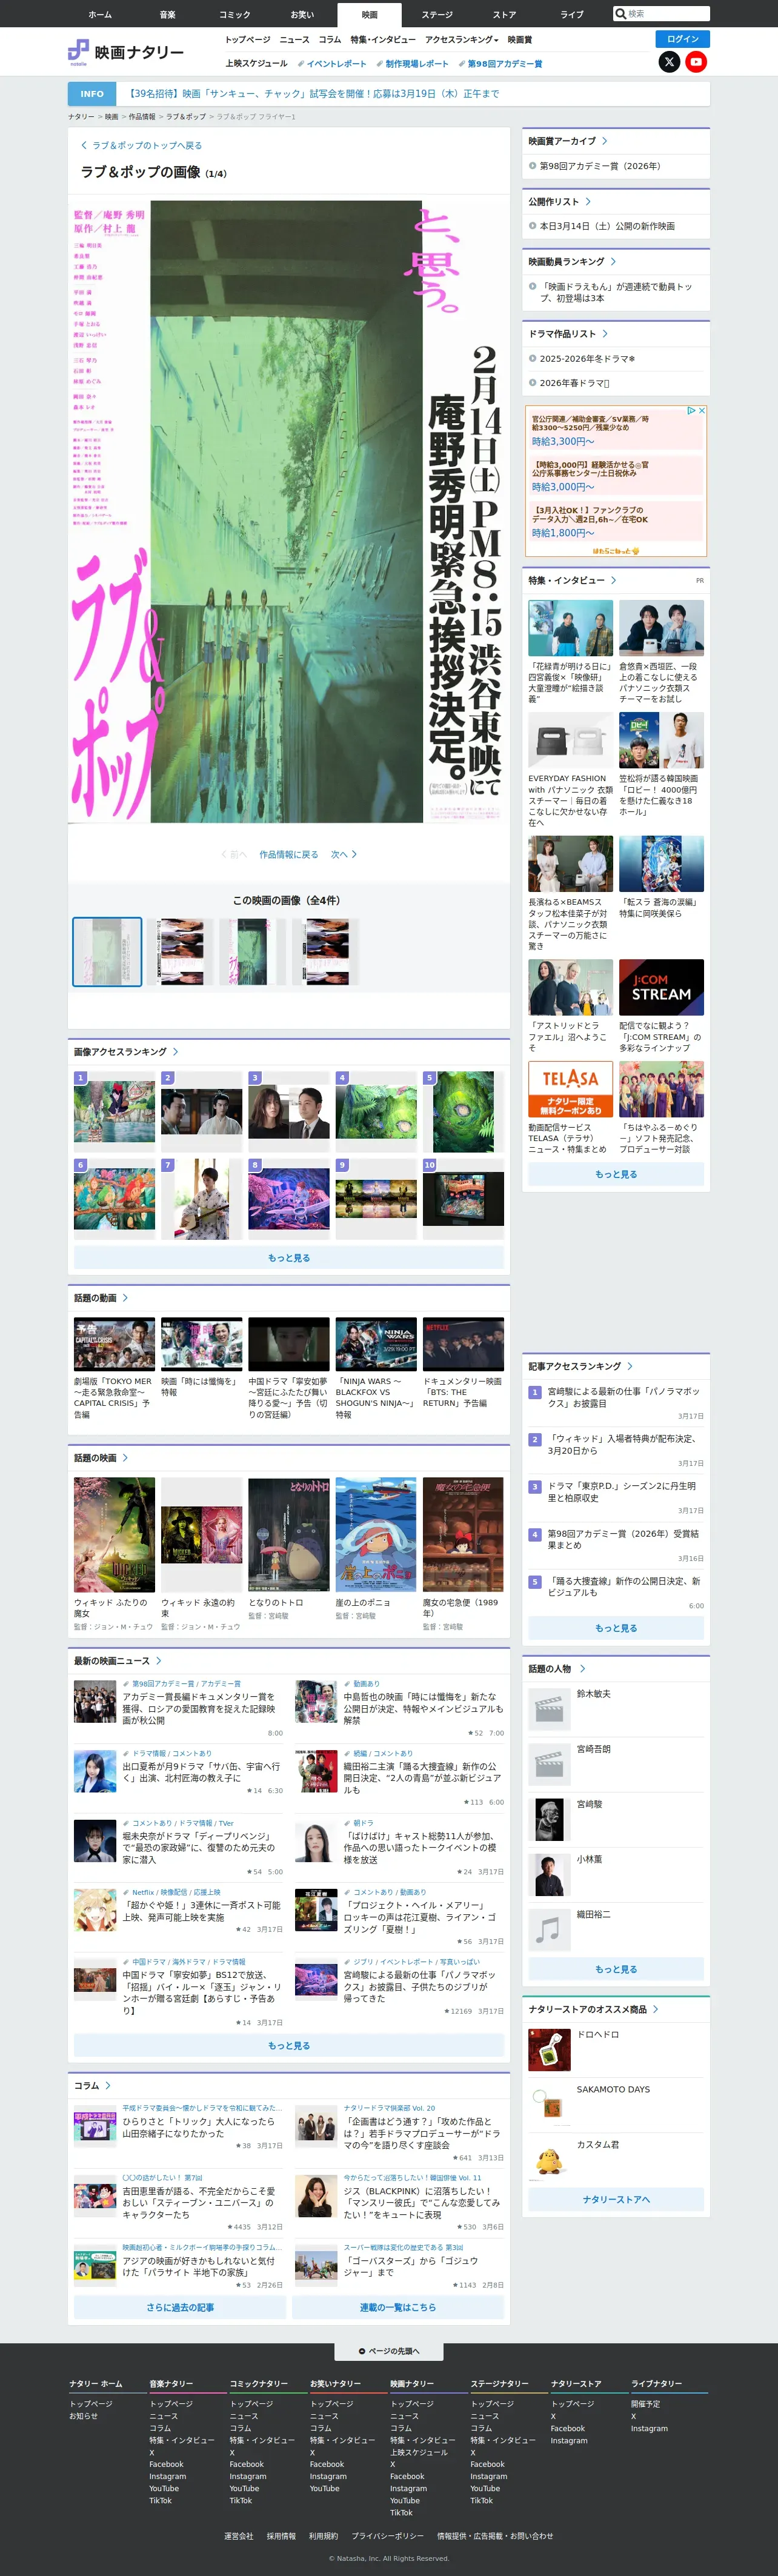Screen dimensions: 778x2576
Task: Go to next image with 次へ
Action: coord(343,854)
